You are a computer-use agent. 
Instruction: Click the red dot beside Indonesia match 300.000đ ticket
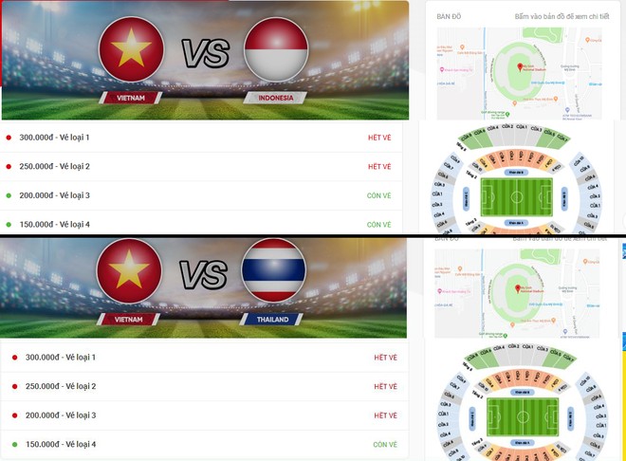(x=9, y=138)
